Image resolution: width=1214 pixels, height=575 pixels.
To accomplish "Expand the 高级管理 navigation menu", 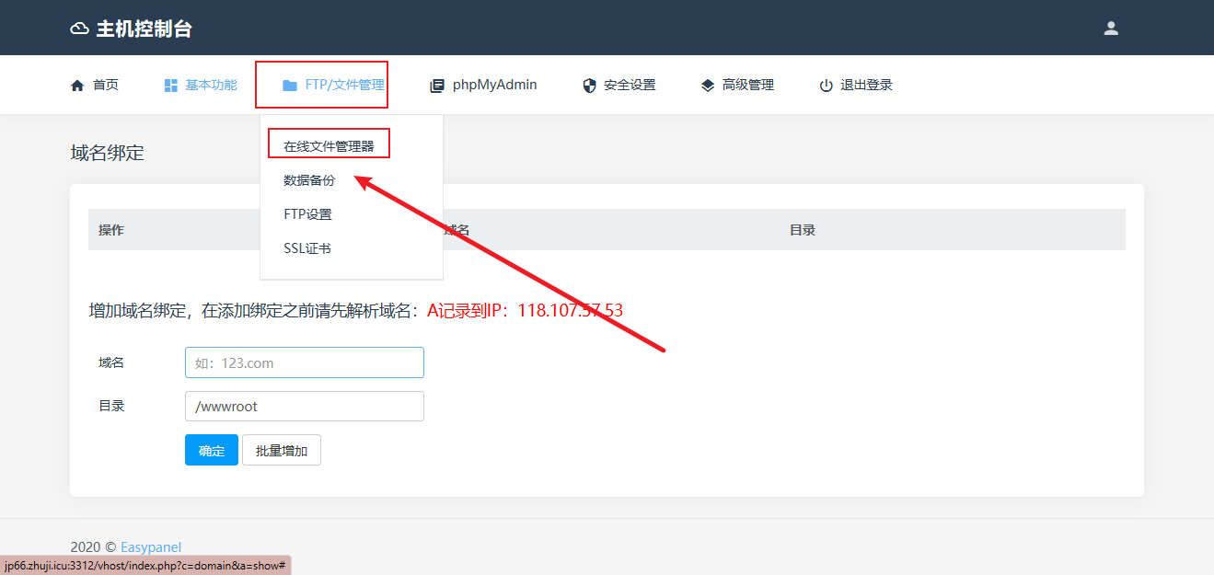I will click(747, 85).
